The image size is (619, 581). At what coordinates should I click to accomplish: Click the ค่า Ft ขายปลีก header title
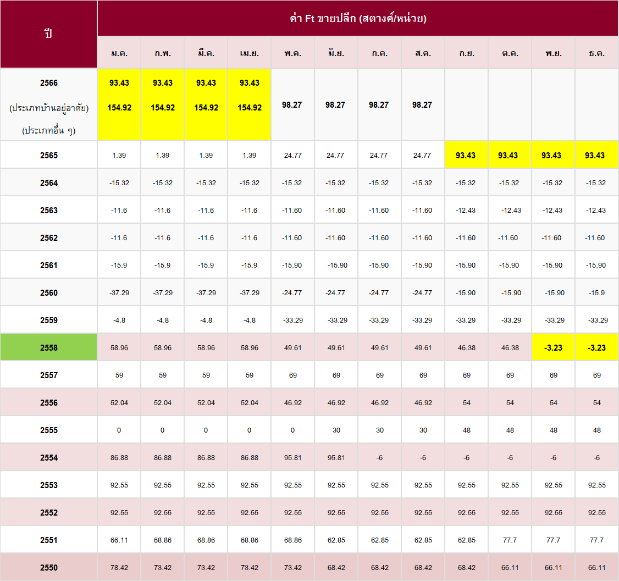point(358,18)
